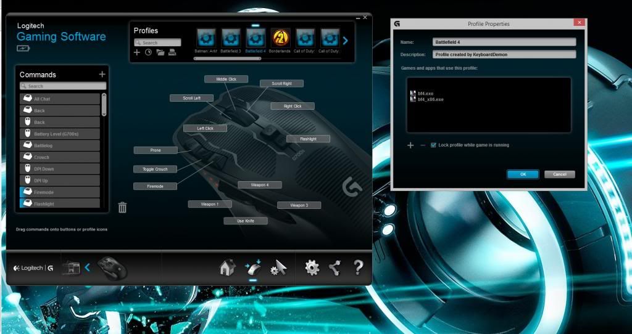Open the settings gear in bottom bar

click(312, 267)
